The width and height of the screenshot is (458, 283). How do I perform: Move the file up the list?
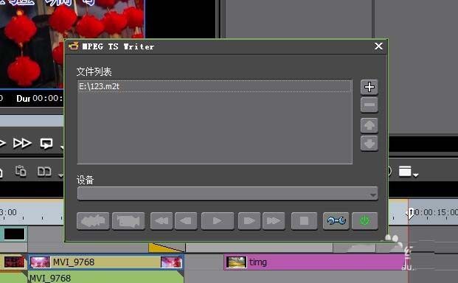369,126
